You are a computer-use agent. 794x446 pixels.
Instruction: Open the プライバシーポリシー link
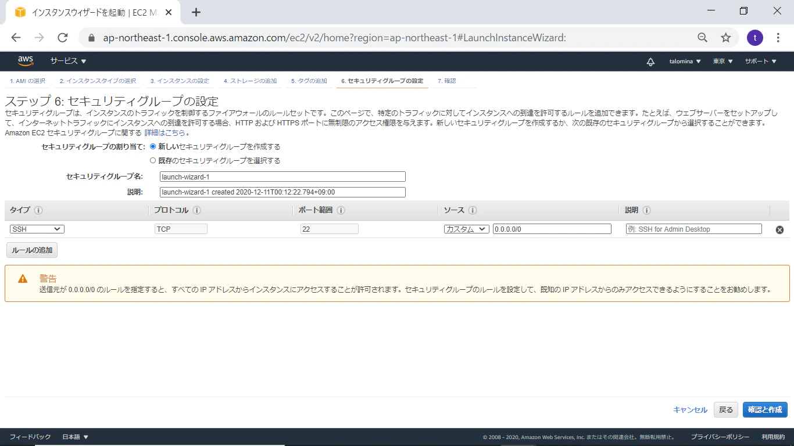tap(720, 437)
